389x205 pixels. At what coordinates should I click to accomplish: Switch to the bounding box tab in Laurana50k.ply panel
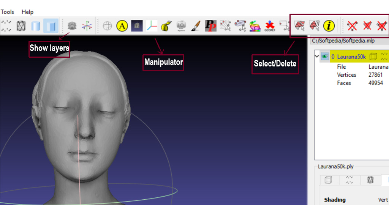(x=328, y=180)
